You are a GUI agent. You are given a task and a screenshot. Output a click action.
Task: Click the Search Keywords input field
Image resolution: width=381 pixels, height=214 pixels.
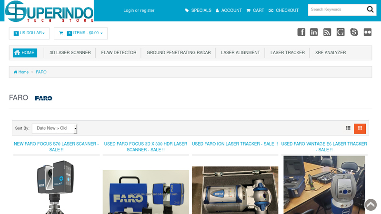click(x=337, y=10)
